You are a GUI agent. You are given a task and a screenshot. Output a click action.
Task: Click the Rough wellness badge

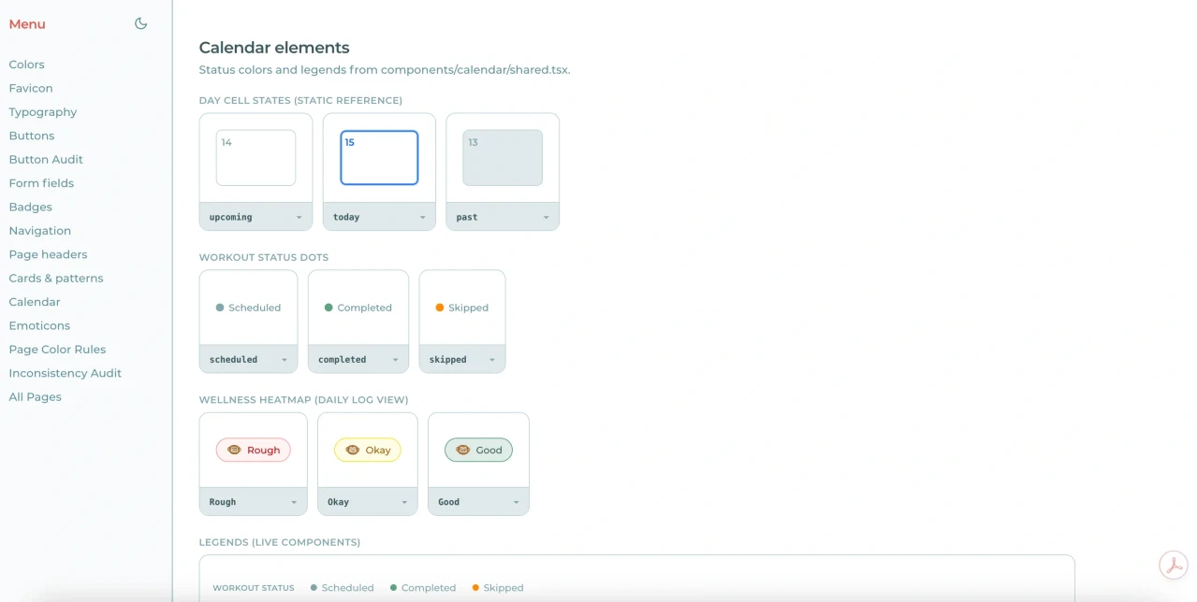click(x=254, y=450)
